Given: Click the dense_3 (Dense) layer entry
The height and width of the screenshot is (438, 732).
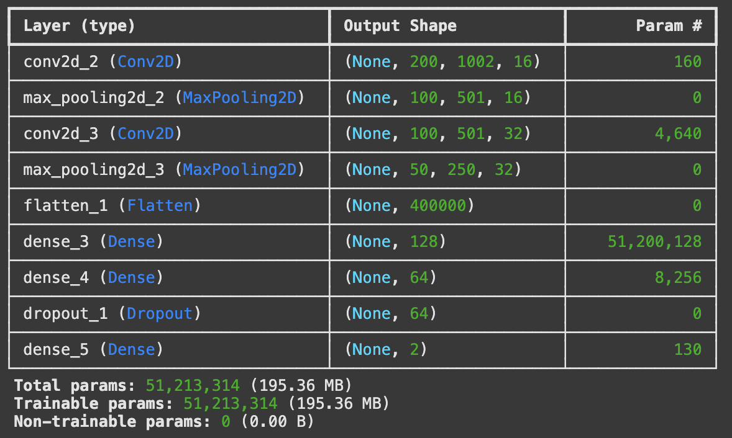Looking at the screenshot, I should point(93,241).
